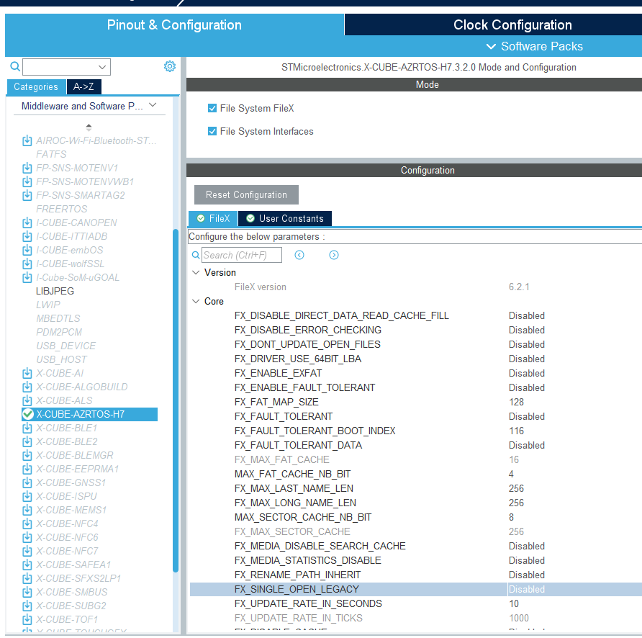
Task: Click the download icon beside FP-SNS-SMARTAG2
Action: coord(27,195)
